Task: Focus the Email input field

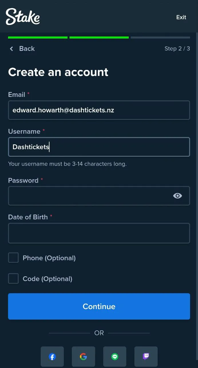Action: coord(99,110)
